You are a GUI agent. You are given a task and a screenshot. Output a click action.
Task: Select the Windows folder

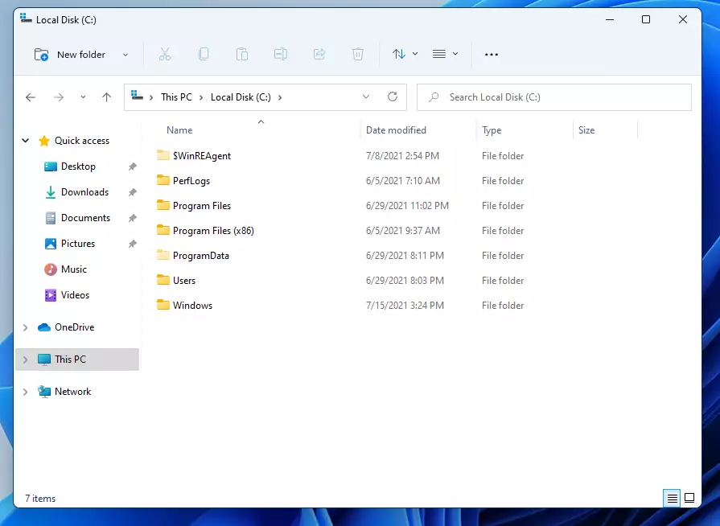coord(192,306)
